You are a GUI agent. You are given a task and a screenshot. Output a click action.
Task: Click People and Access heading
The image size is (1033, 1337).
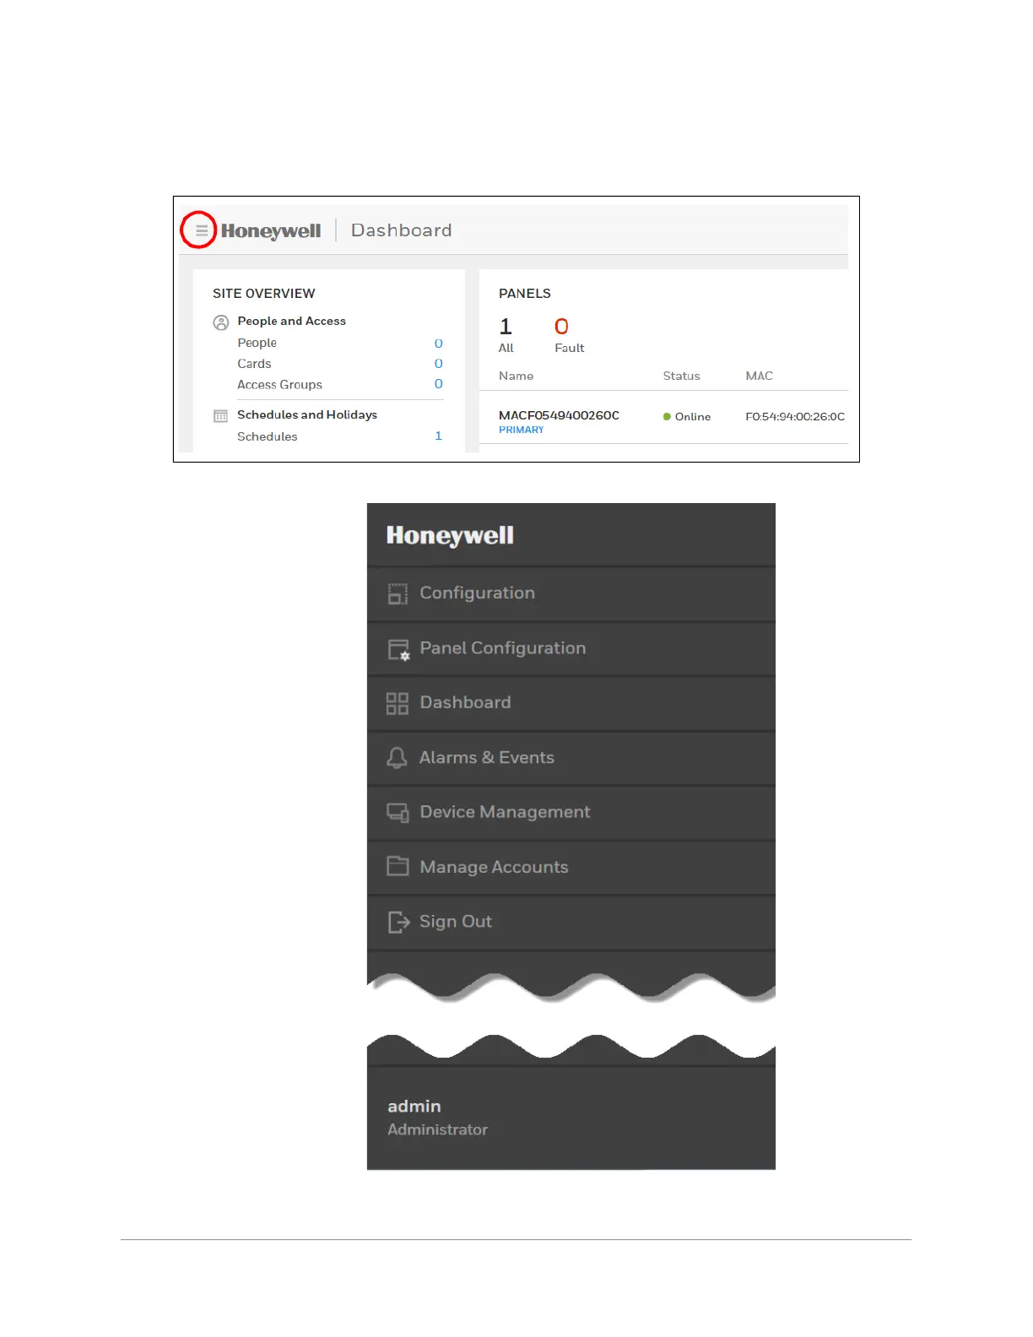(x=291, y=321)
